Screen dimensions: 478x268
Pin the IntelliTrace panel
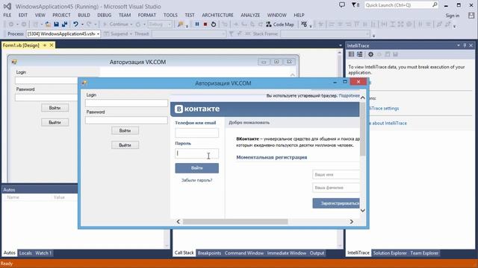[465, 45]
